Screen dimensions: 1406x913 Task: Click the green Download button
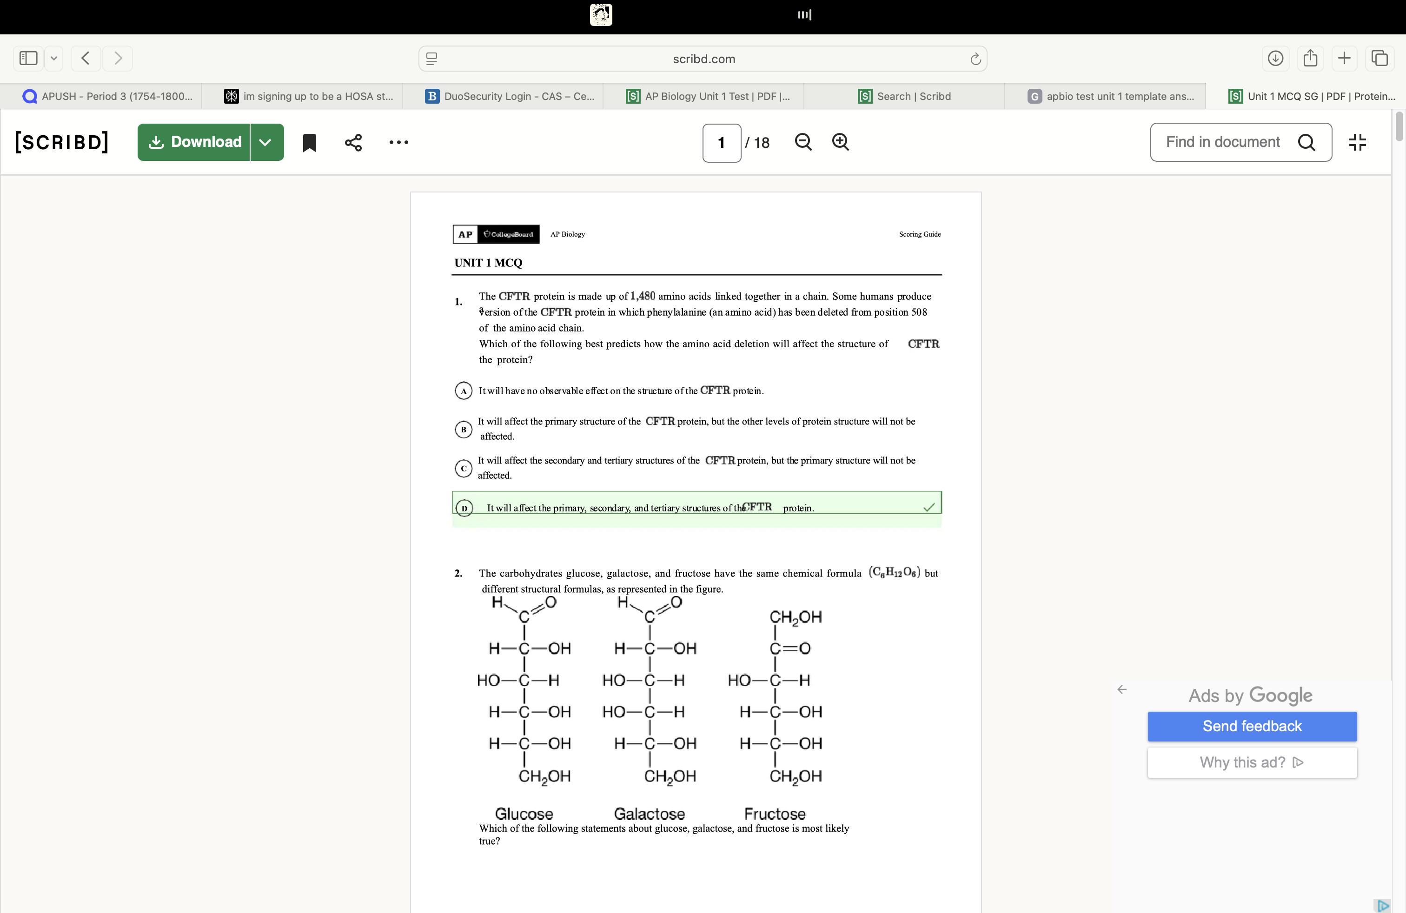[194, 142]
